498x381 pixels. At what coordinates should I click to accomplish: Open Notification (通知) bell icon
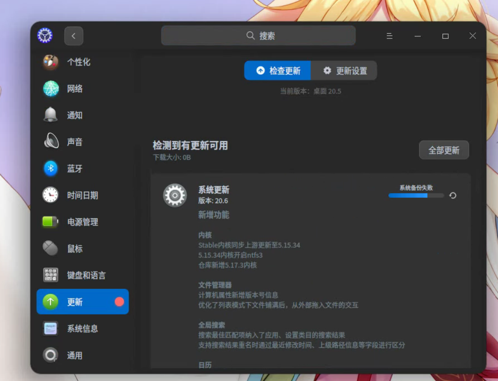point(51,115)
